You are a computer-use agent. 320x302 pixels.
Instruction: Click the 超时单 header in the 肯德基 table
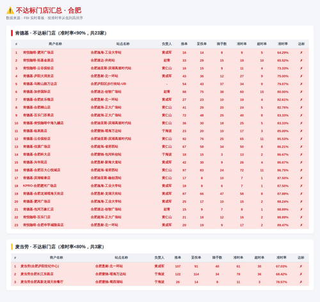pyautogui.click(x=262, y=44)
